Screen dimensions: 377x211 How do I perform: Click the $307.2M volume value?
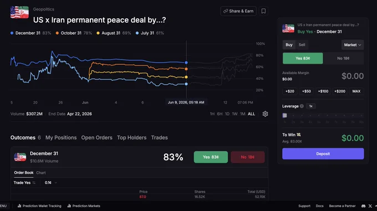[34, 114]
